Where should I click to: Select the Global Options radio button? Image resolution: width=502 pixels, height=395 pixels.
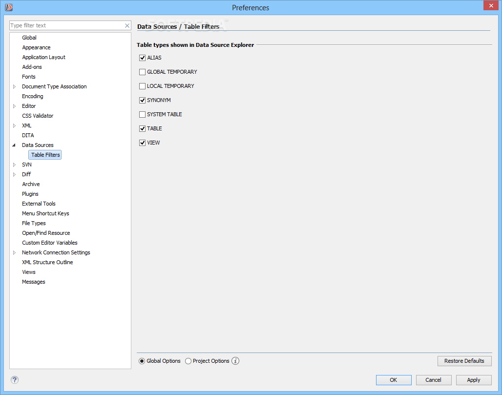click(142, 361)
